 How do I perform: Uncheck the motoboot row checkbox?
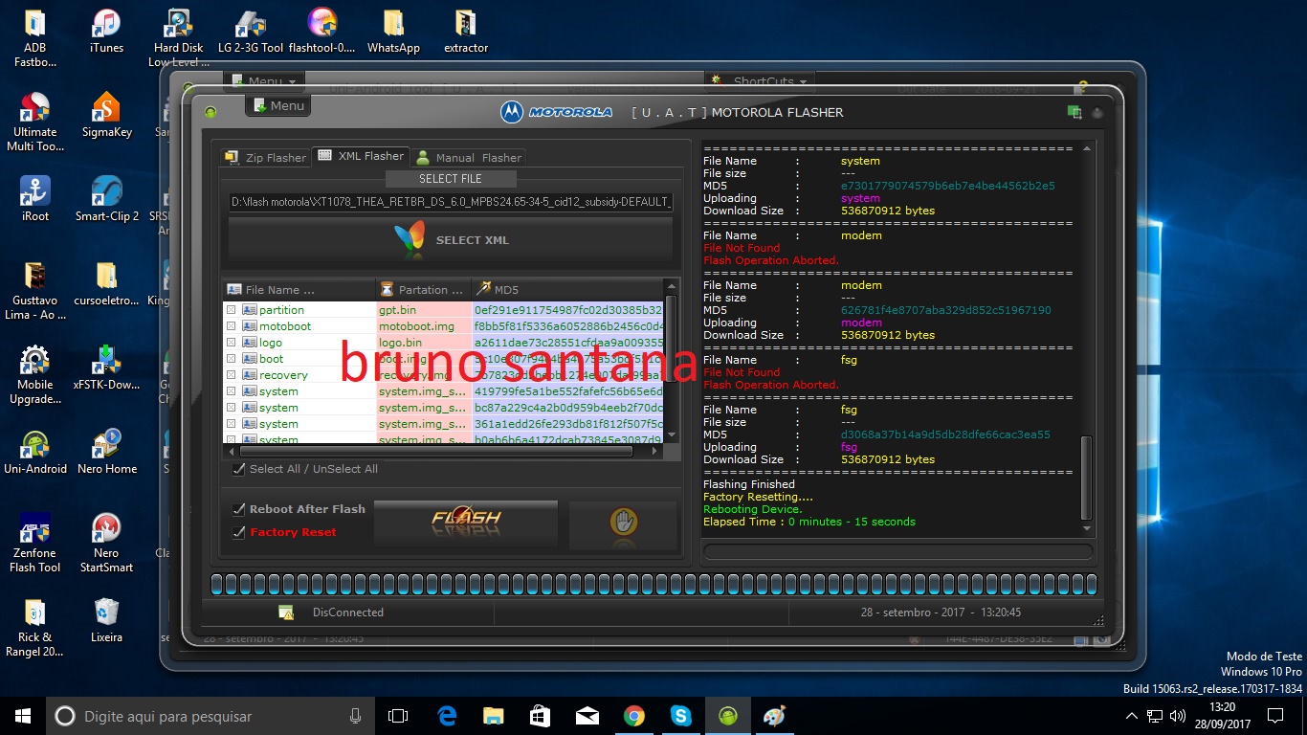click(232, 326)
